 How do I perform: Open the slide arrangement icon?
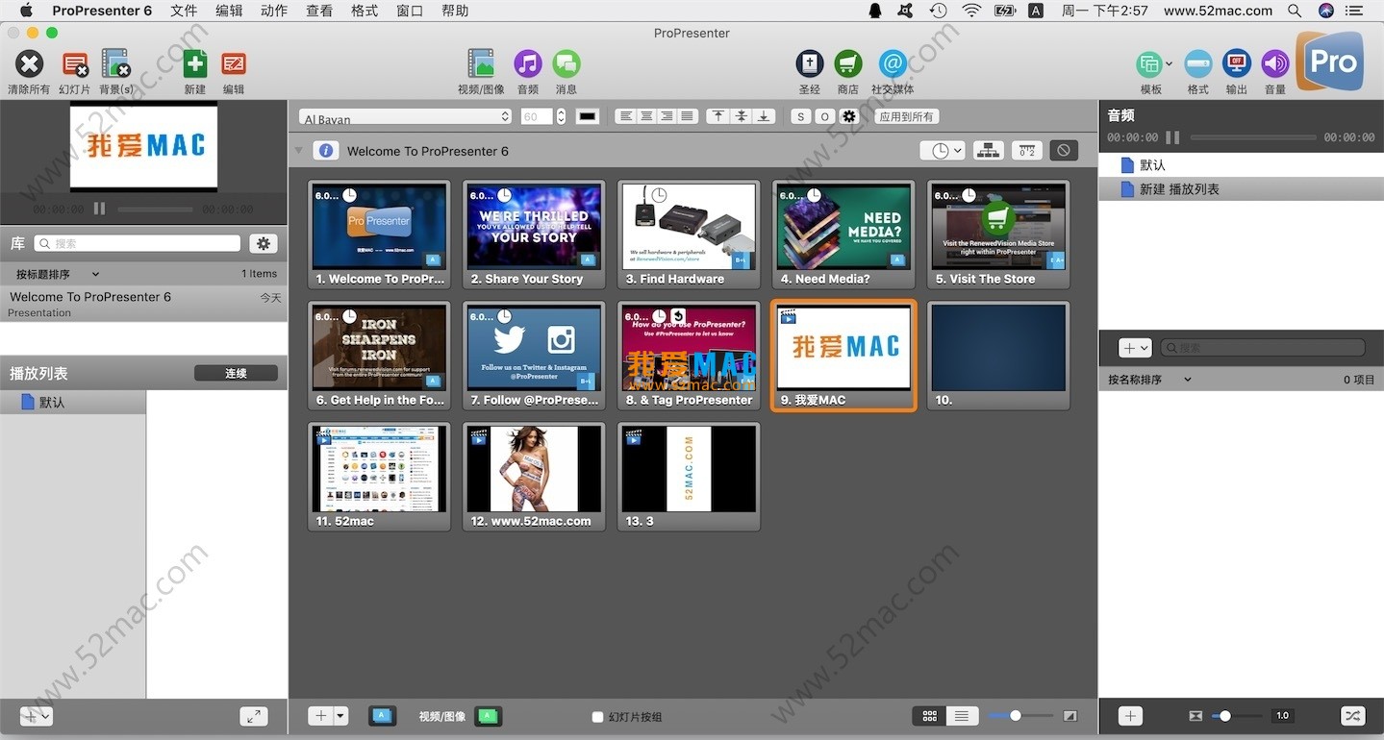click(x=988, y=151)
